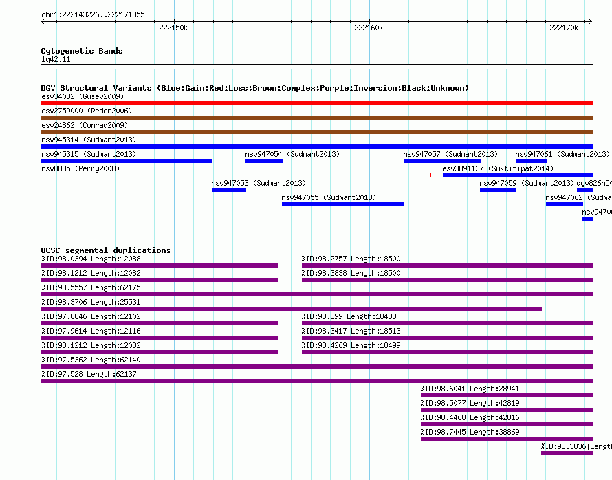Click the thin red nsv8835 loss line
This screenshot has height=480, width=612.
[x=235, y=175]
